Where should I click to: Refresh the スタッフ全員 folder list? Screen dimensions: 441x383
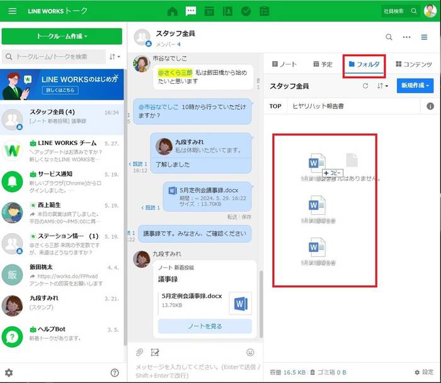[x=365, y=86]
